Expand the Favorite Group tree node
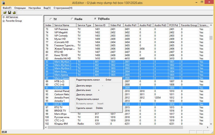 (x=3, y=21)
